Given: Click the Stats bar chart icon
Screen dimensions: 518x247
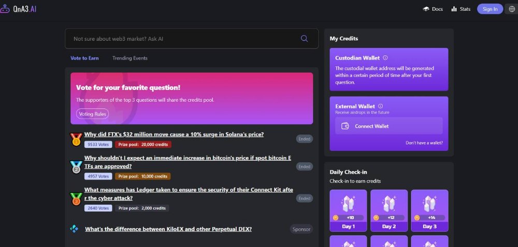Looking at the screenshot, I should 454,9.
